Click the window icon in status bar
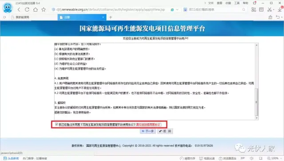Screen dimensions: 284x161 pyautogui.click(x=260, y=158)
